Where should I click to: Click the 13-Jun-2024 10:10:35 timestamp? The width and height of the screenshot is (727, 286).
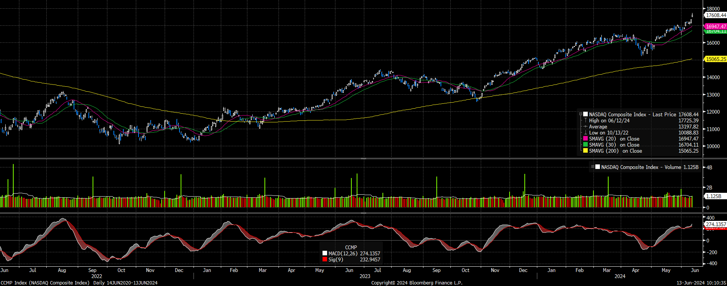pyautogui.click(x=701, y=283)
